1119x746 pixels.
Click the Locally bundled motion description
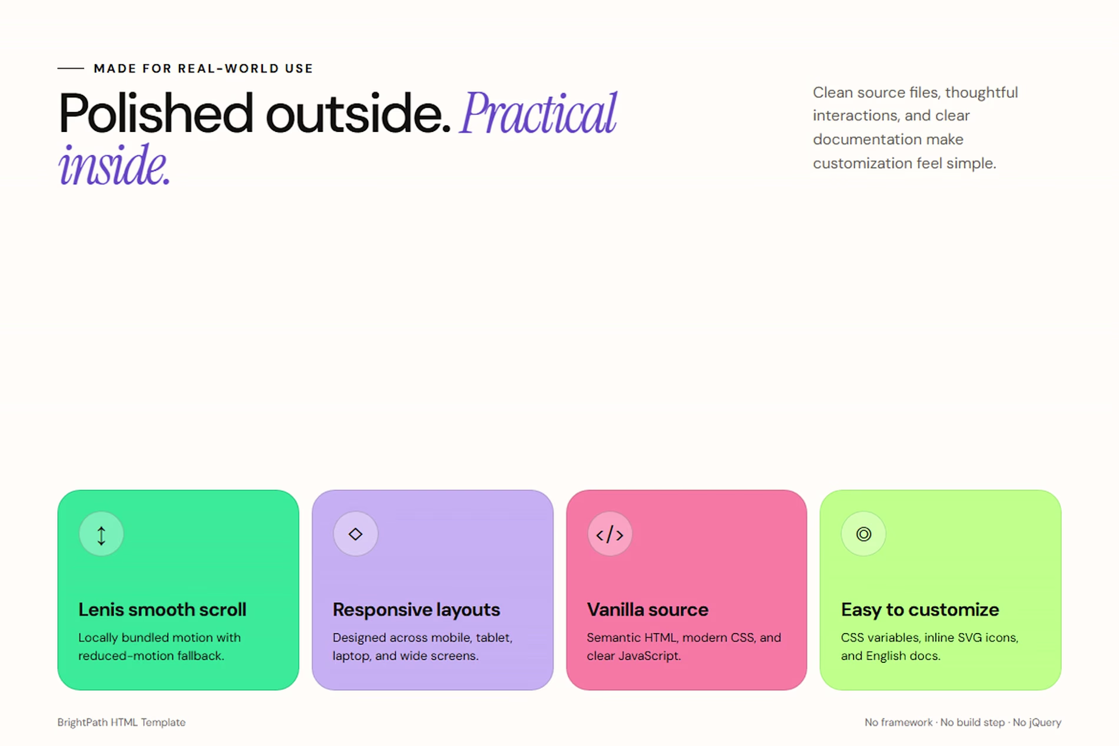pyautogui.click(x=160, y=646)
